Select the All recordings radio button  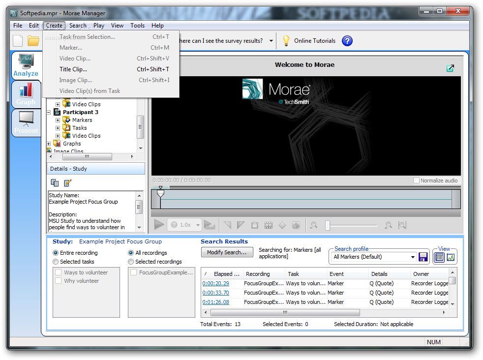pyautogui.click(x=131, y=253)
